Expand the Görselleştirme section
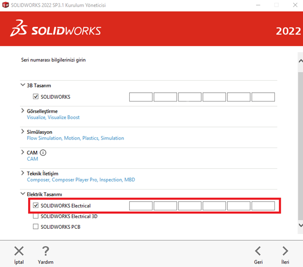This screenshot has height=267, width=303. click(23, 111)
